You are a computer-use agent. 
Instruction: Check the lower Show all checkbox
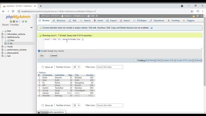43,105
